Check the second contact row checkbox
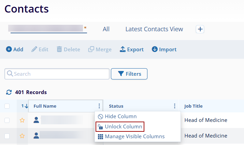The width and height of the screenshot is (244, 145). 7,136
